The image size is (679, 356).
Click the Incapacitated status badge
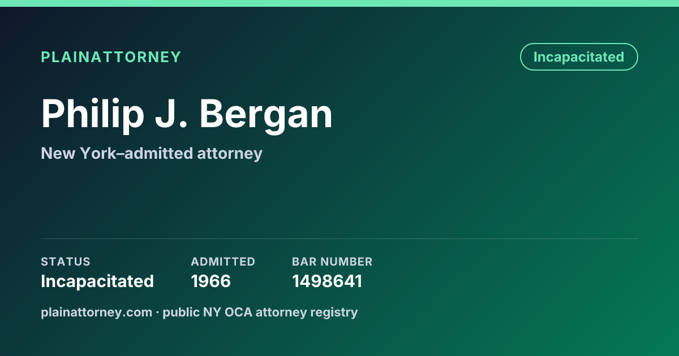[579, 57]
